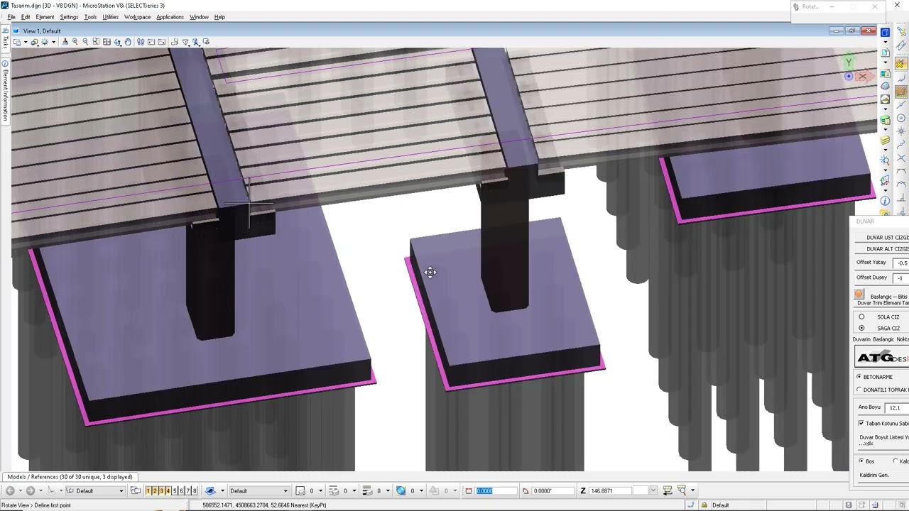Click the Offset Yatay value field
This screenshot has height=511, width=909.
point(900,263)
